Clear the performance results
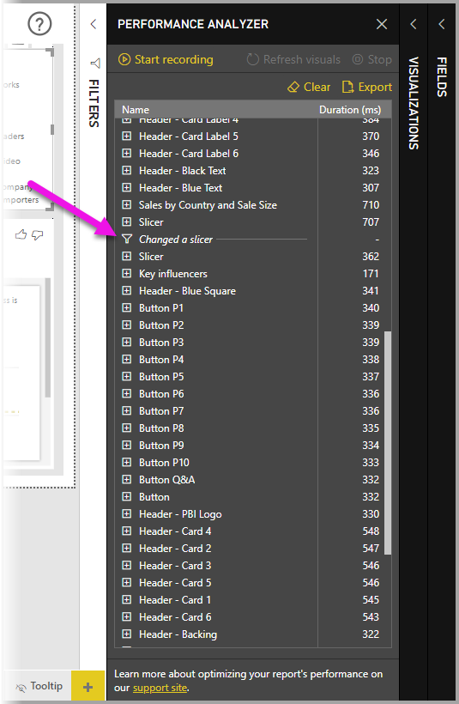The image size is (459, 704). coord(309,87)
